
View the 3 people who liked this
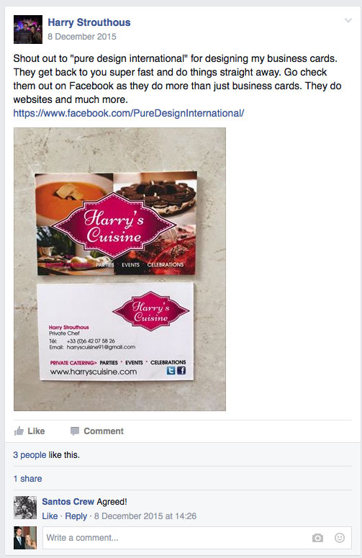tap(30, 455)
